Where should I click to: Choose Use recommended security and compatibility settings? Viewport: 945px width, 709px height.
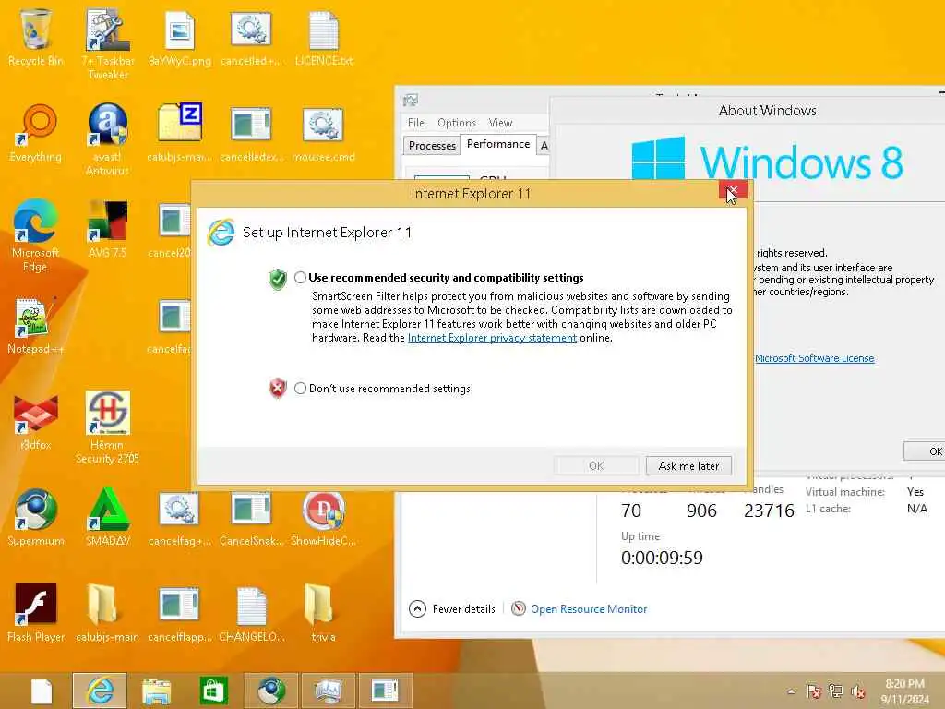click(300, 277)
